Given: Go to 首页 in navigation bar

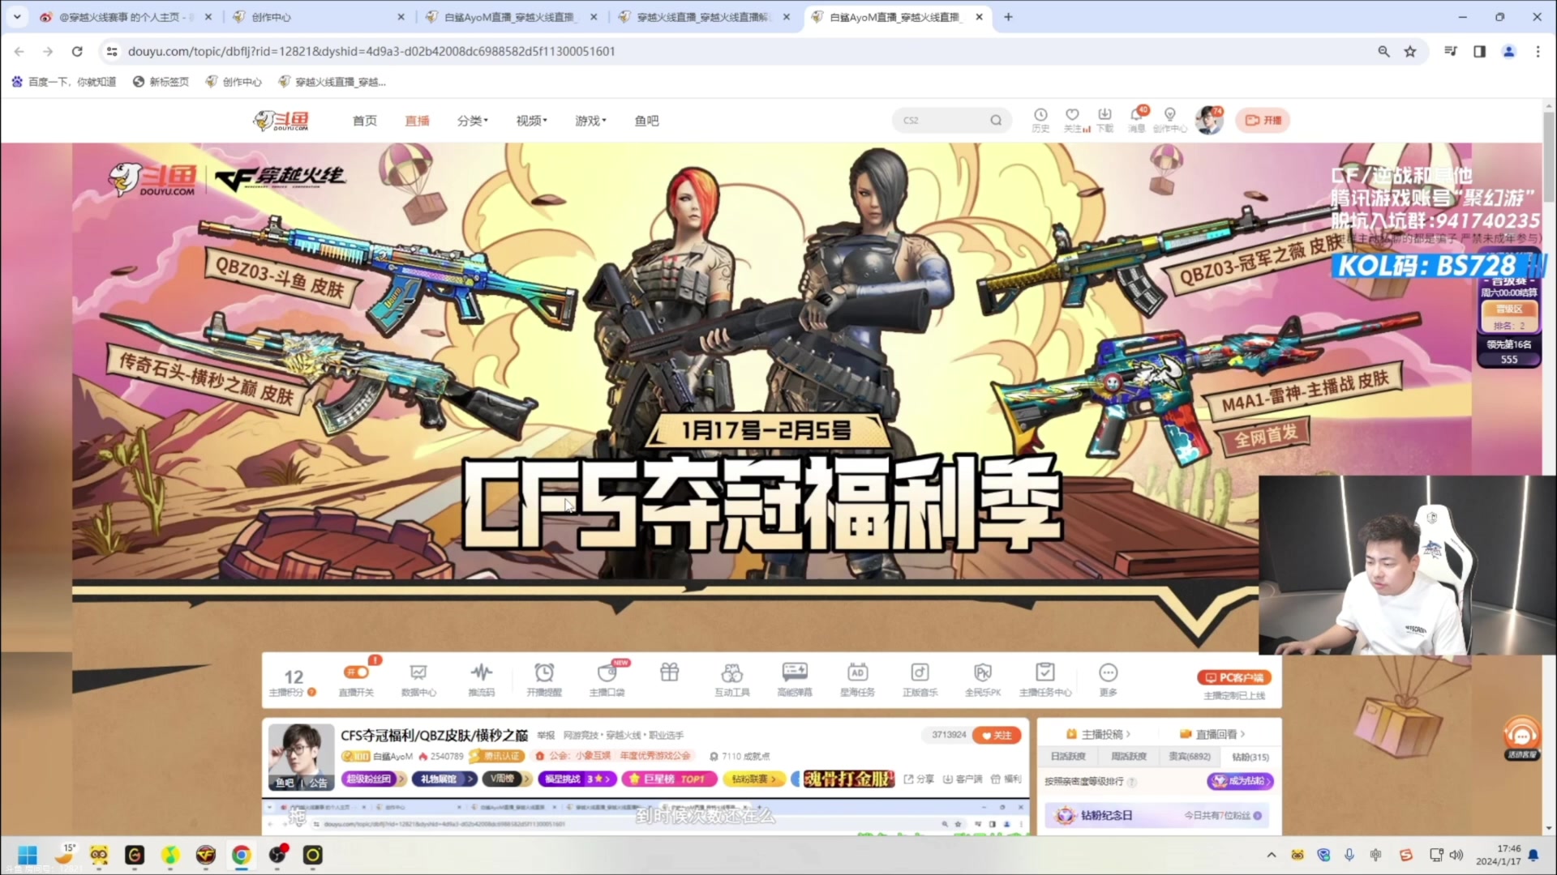Looking at the screenshot, I should click(x=364, y=121).
